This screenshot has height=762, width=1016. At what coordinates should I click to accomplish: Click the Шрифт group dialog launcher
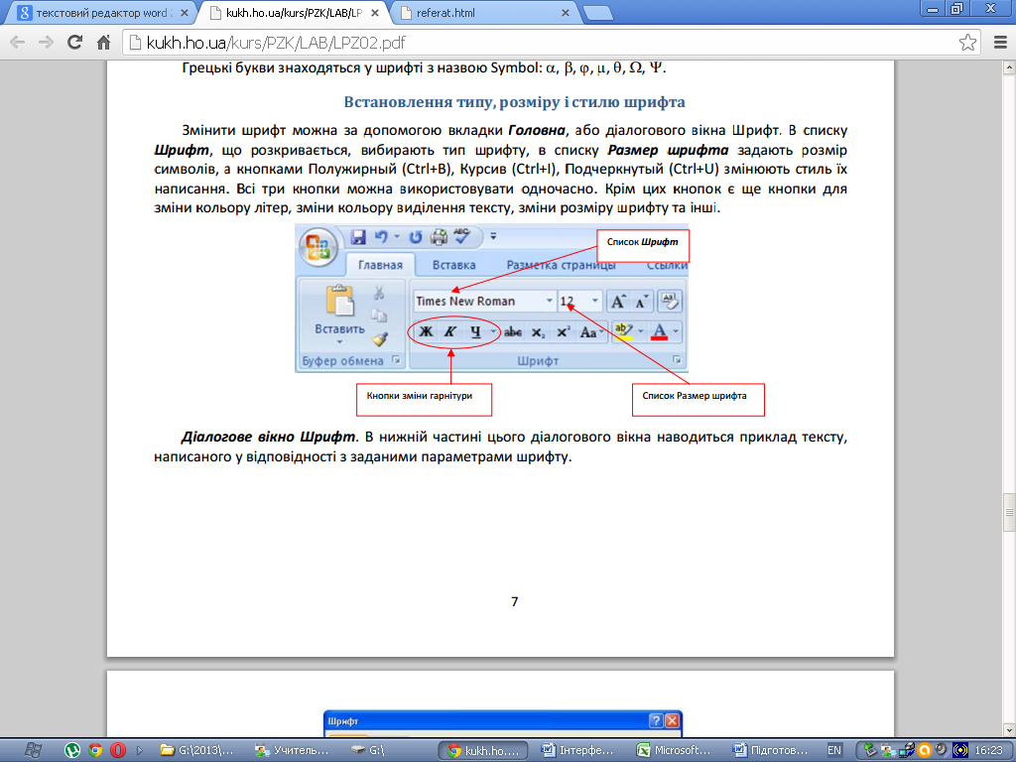click(677, 359)
